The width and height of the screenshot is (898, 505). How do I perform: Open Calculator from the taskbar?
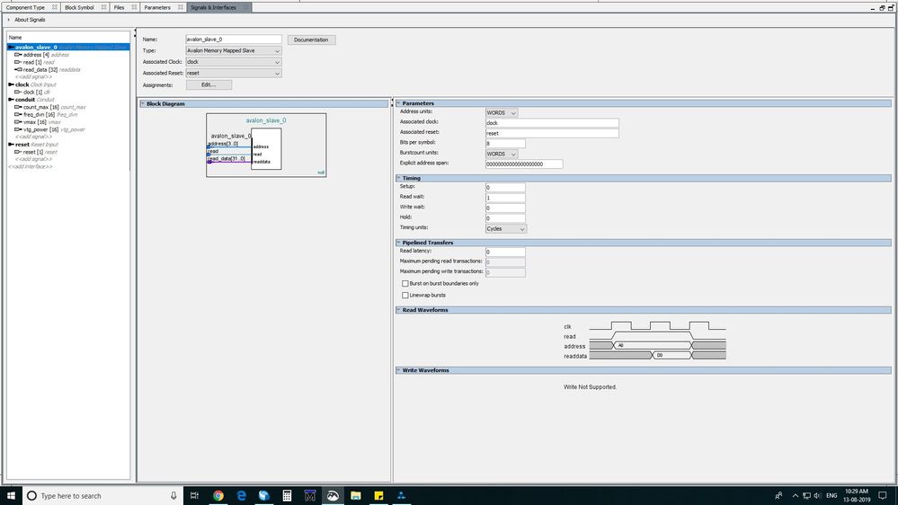click(x=287, y=495)
